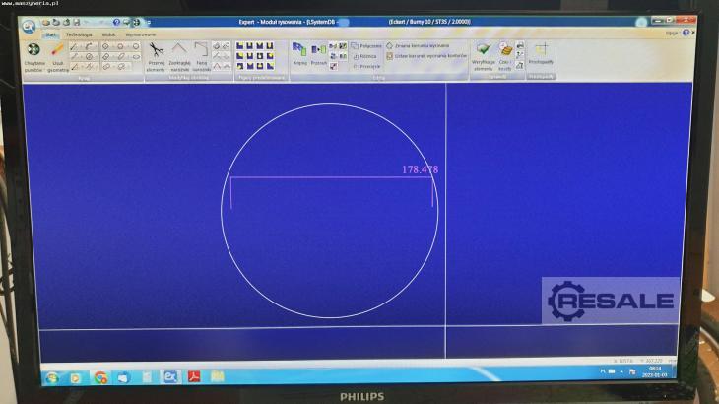
Task: Open the Widok ribbon tab
Action: [x=109, y=34]
